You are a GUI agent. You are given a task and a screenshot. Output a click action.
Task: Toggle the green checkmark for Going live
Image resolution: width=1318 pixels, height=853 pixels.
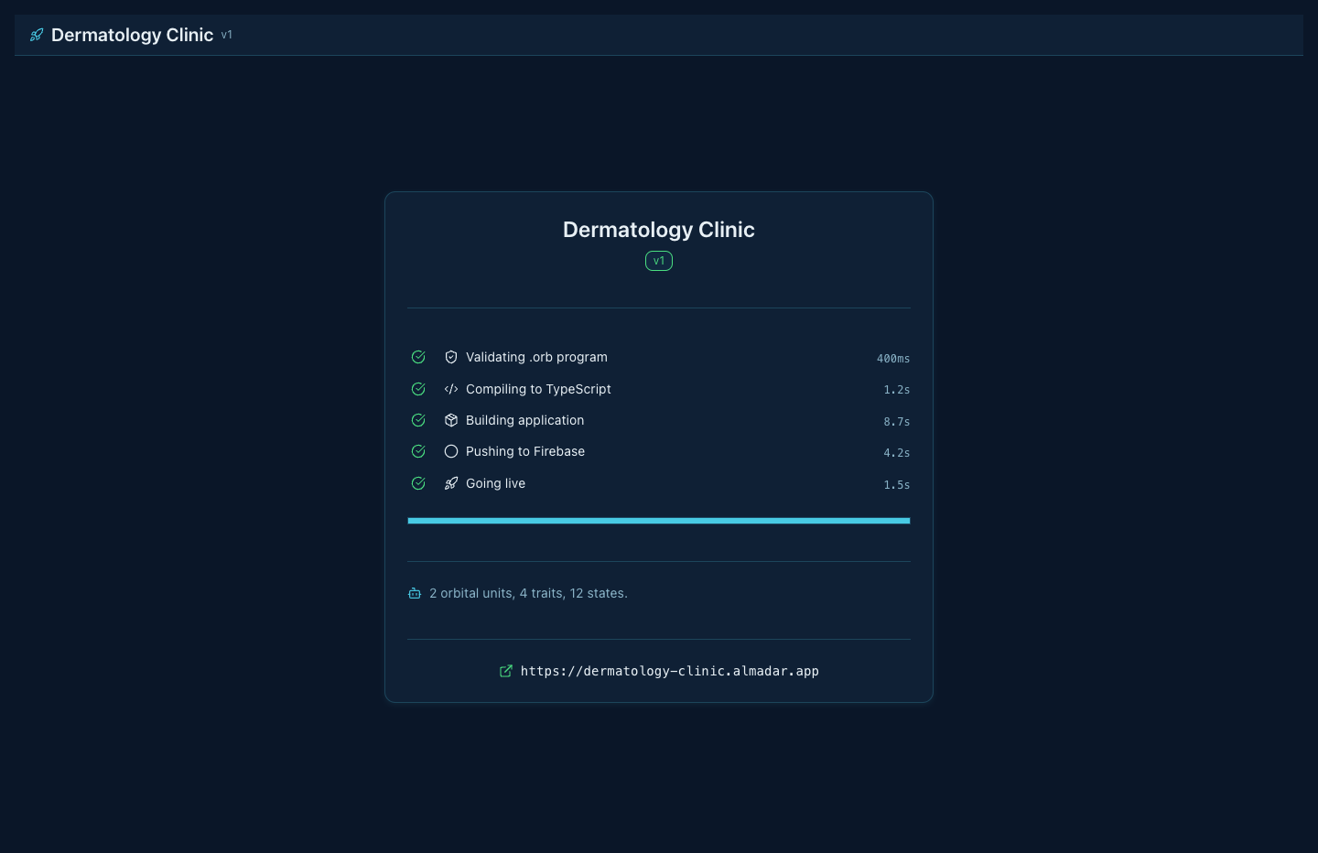coord(418,483)
